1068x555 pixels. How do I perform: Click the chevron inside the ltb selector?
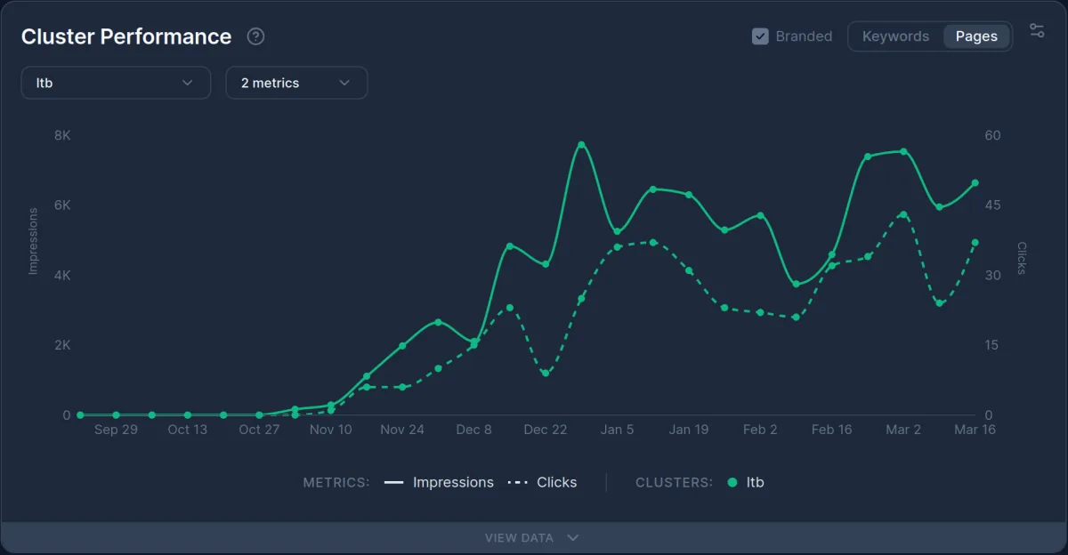(188, 82)
